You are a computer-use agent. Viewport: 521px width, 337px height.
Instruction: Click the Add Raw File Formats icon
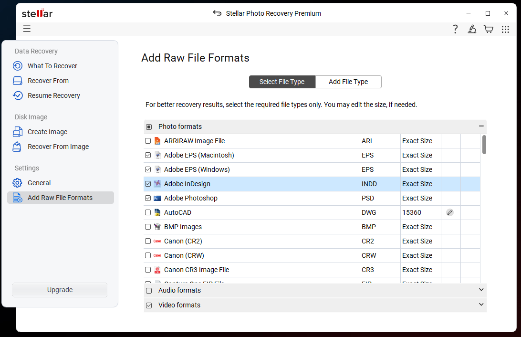tap(18, 198)
